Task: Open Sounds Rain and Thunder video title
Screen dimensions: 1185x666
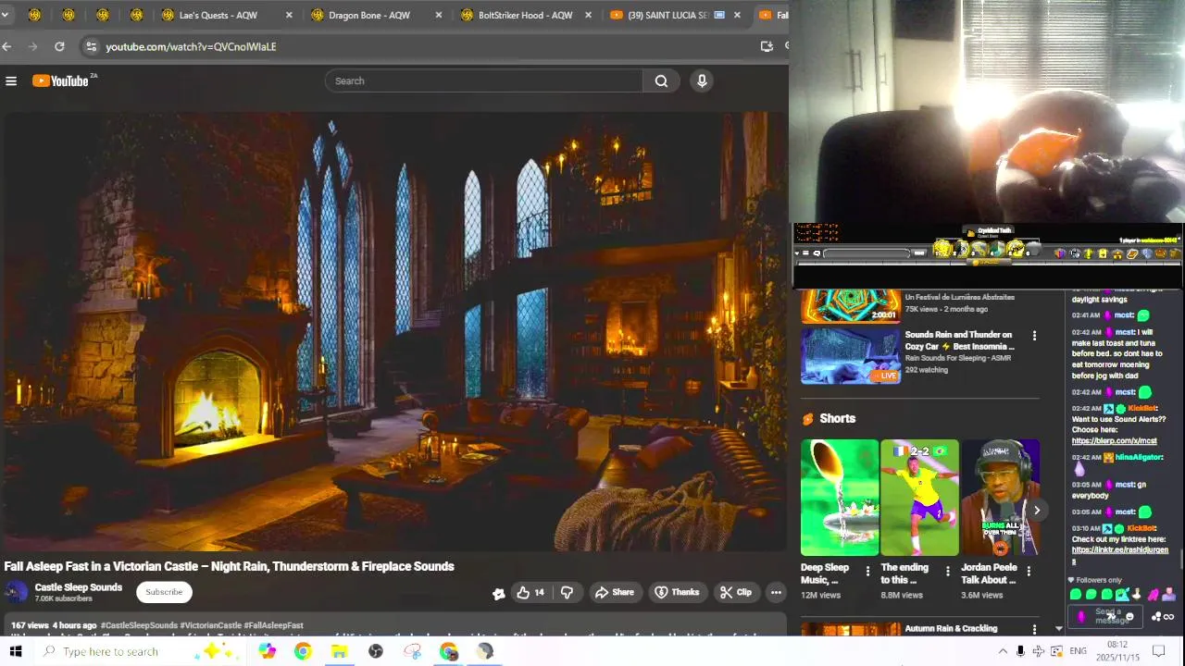Action: [x=959, y=340]
